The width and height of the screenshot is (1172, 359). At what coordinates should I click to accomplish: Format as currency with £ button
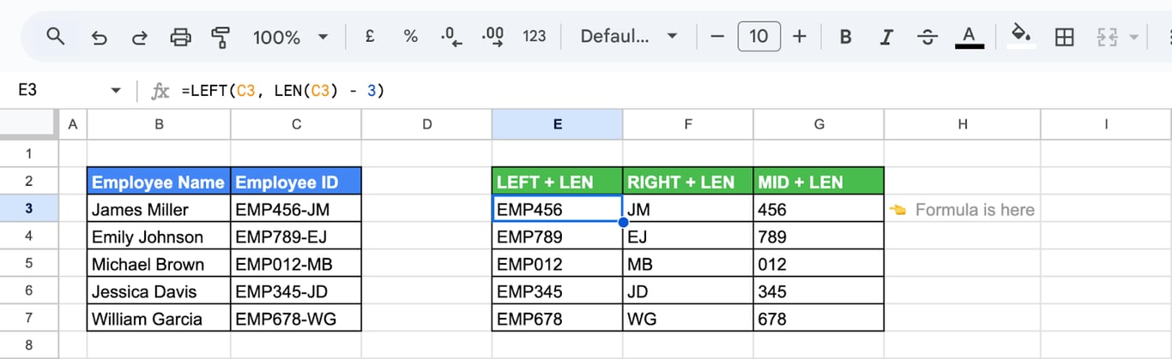point(369,36)
